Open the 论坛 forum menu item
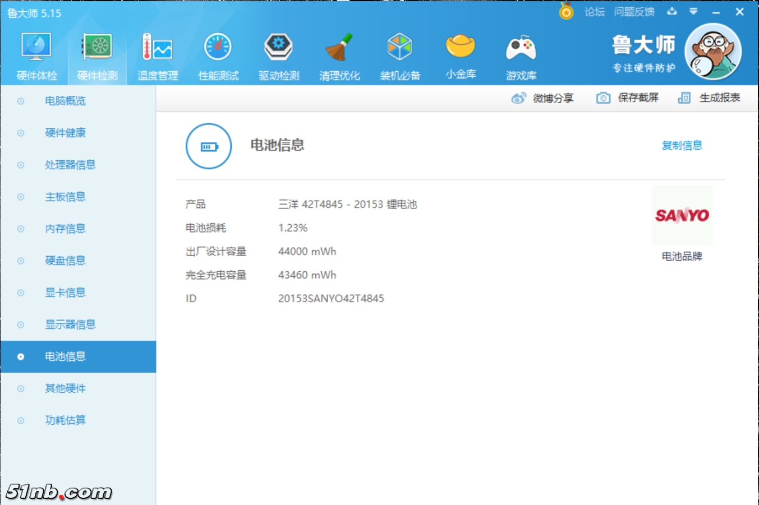 [x=594, y=11]
